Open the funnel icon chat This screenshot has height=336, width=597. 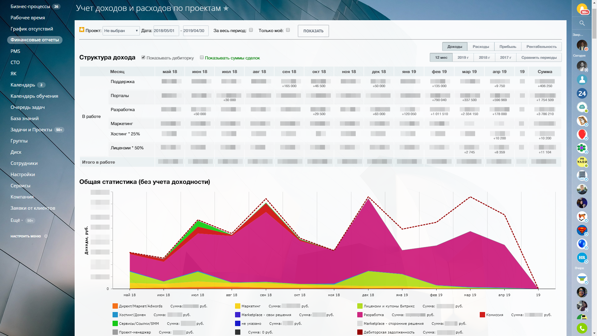coord(582,278)
